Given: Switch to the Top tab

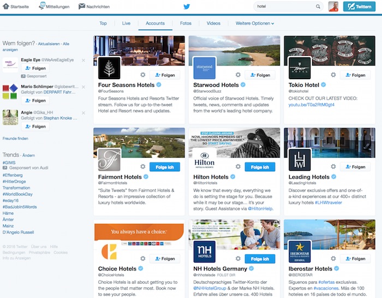Looking at the screenshot, I should click(103, 23).
